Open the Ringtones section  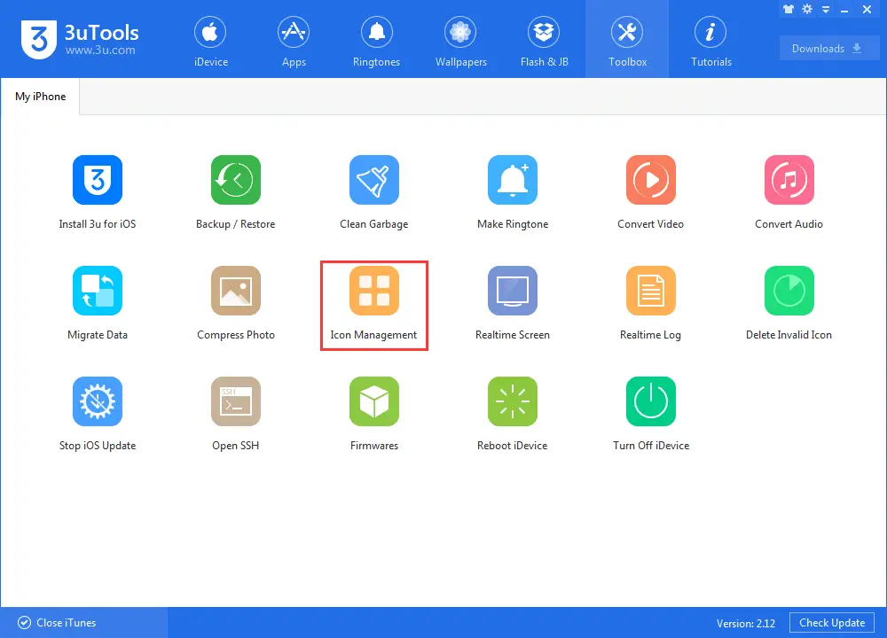pyautogui.click(x=377, y=41)
